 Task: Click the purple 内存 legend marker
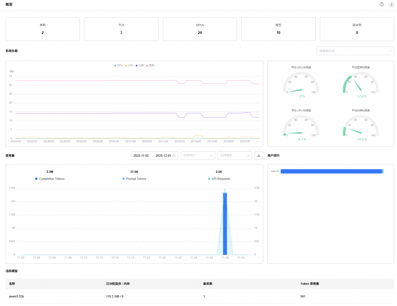pos(137,65)
